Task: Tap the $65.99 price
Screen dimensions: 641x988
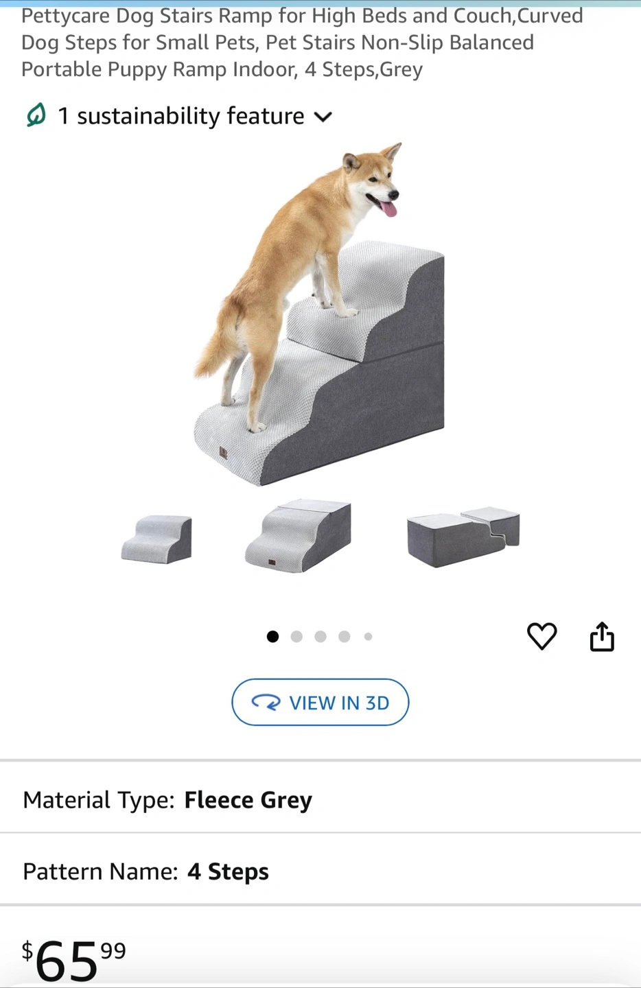Action: [74, 959]
